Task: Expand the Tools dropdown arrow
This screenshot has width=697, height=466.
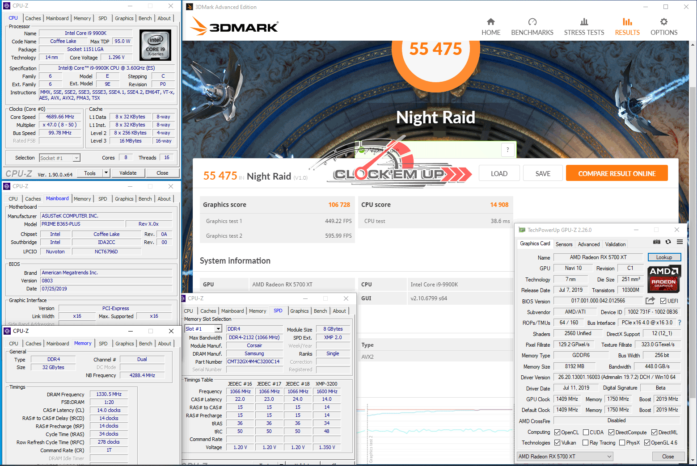Action: pyautogui.click(x=106, y=173)
